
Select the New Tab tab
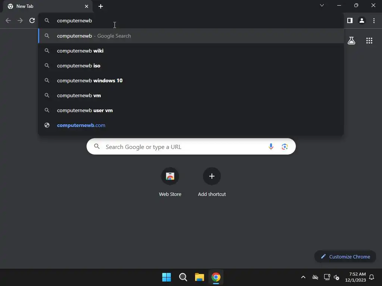point(48,6)
